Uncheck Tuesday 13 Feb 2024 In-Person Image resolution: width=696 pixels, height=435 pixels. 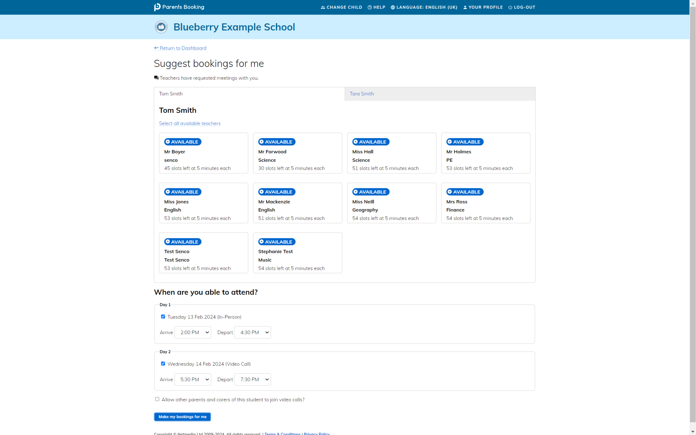coord(163,316)
